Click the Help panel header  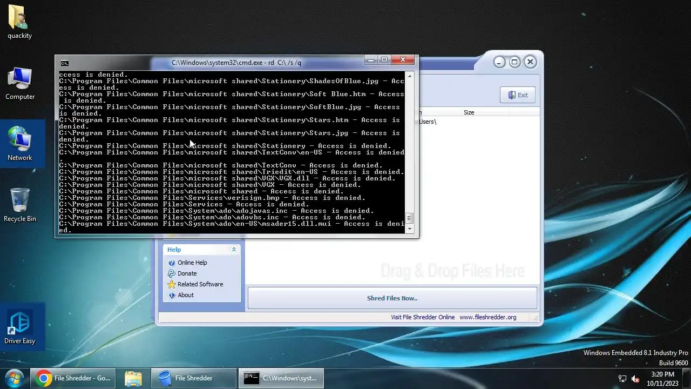pyautogui.click(x=202, y=250)
